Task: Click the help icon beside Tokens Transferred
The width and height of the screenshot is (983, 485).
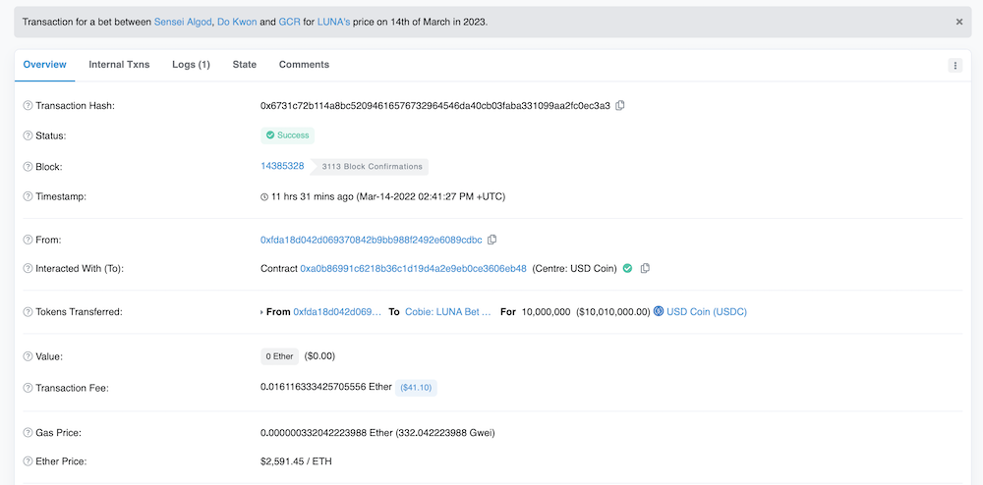Action: (x=28, y=311)
